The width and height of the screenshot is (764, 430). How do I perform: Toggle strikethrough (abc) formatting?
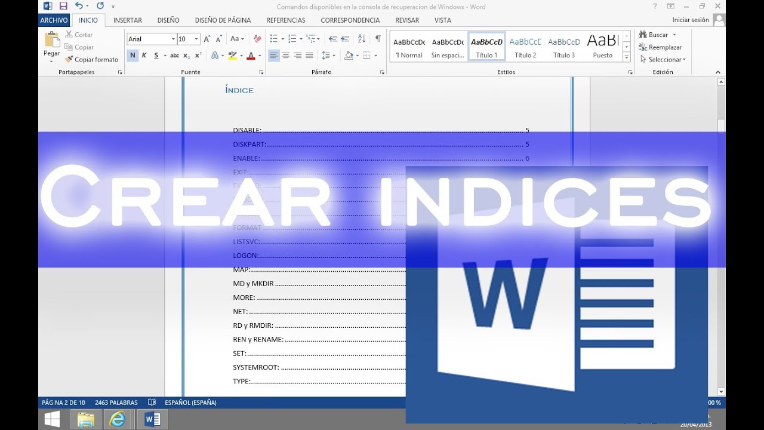174,56
